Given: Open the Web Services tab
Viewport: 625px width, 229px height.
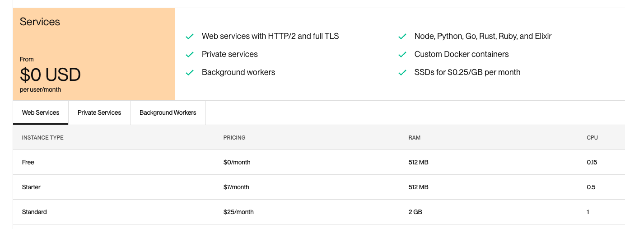Looking at the screenshot, I should [41, 112].
